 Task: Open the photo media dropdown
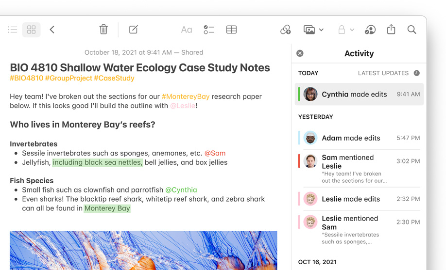313,30
